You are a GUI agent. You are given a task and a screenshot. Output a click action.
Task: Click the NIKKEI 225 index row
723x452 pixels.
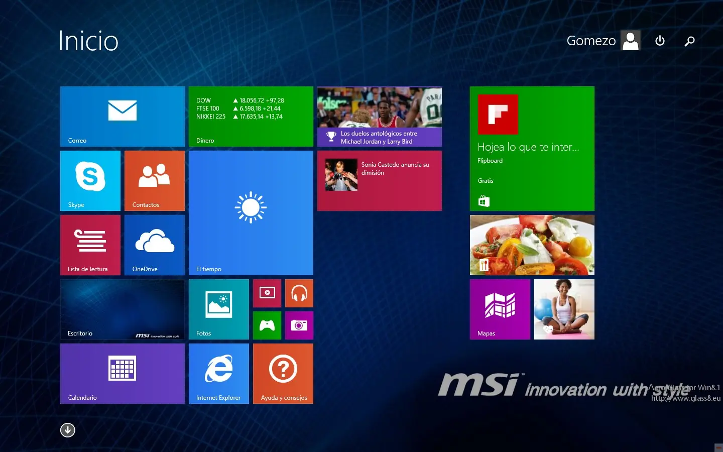click(239, 117)
